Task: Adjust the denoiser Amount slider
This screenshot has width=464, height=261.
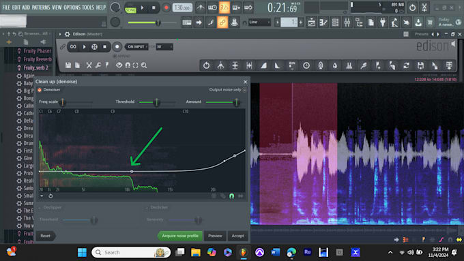Action: tap(237, 102)
